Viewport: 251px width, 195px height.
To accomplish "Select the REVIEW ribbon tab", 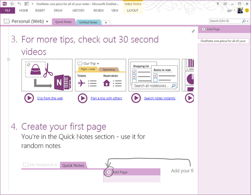I will click(x=99, y=11).
